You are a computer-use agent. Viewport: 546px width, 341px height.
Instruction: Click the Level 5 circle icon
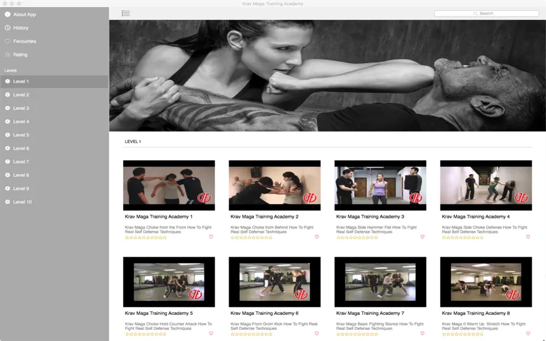[7, 135]
